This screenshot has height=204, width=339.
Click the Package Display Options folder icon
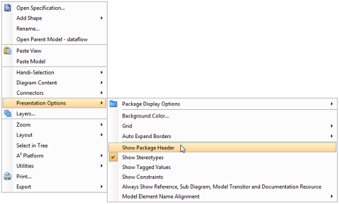pos(113,104)
